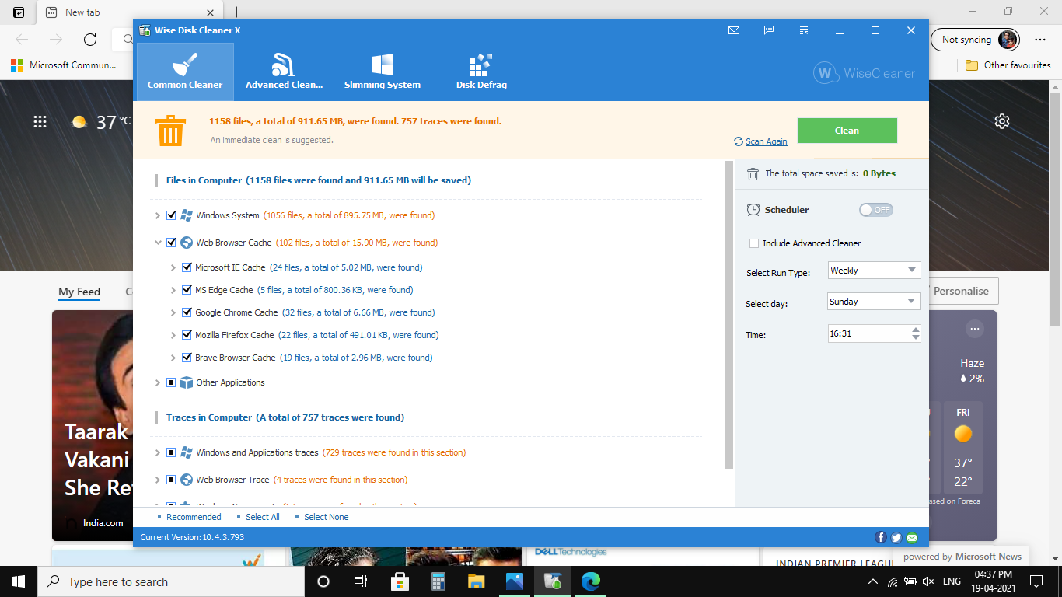Open the Twitter icon in status bar
The image size is (1062, 597).
(896, 537)
